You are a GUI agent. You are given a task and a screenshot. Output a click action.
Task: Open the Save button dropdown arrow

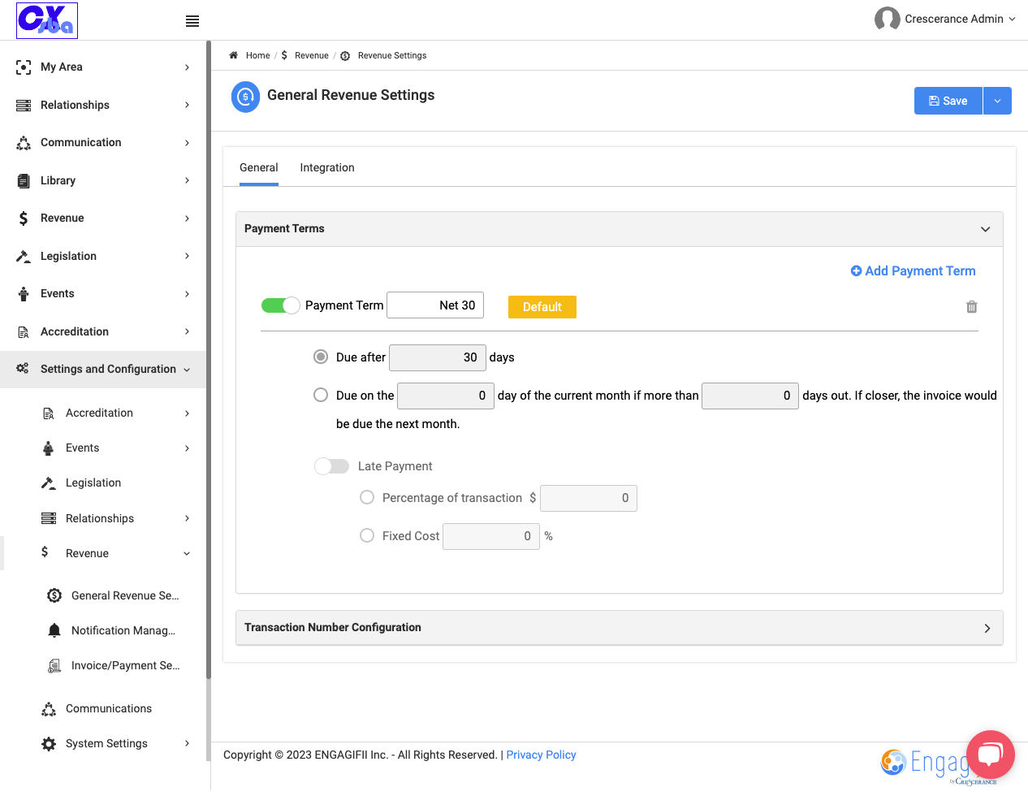[x=997, y=101]
